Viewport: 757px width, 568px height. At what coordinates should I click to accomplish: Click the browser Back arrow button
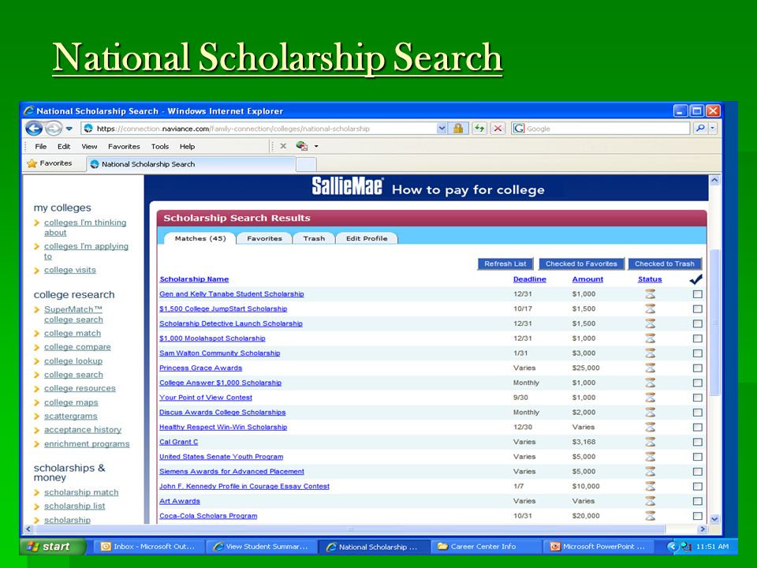[x=34, y=129]
